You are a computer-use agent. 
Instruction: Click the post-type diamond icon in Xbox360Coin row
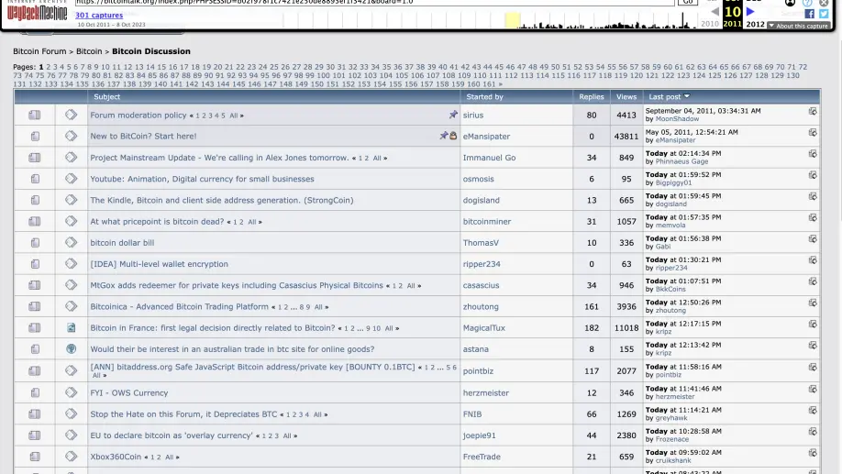tap(71, 457)
